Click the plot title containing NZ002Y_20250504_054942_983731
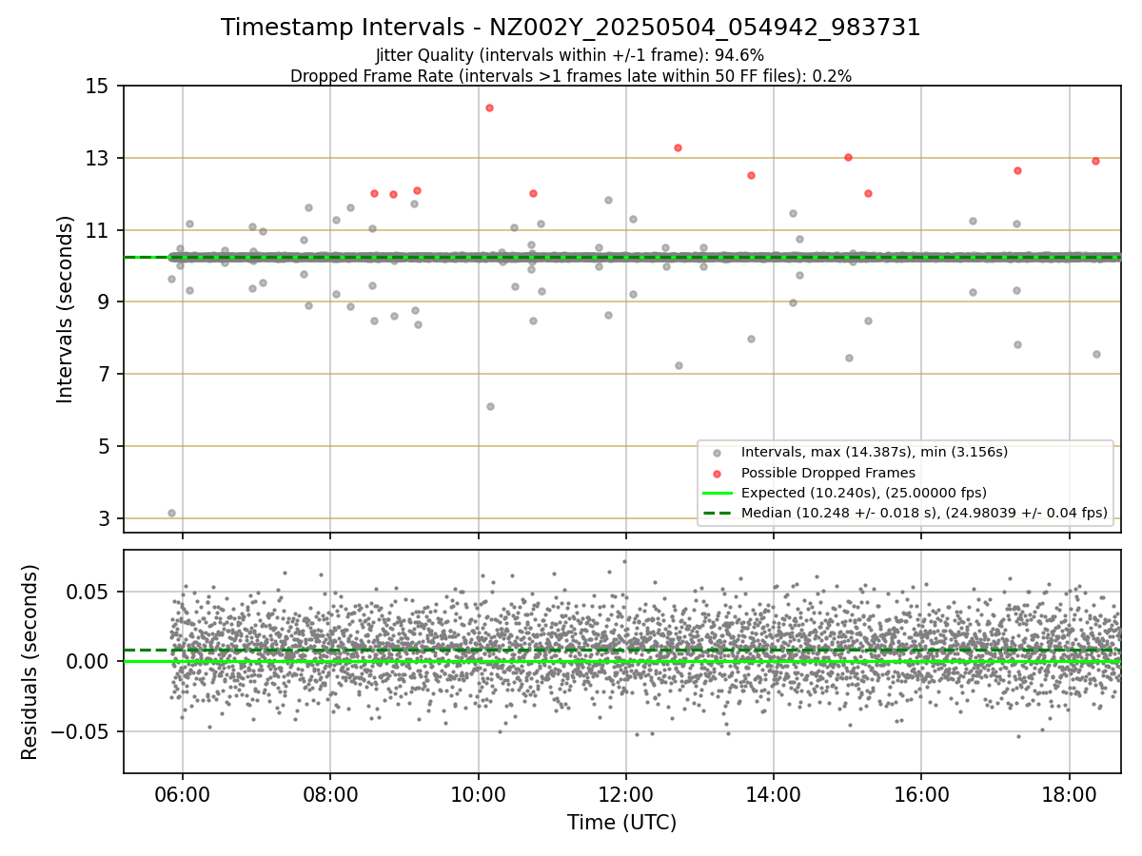This screenshot has height=856, width=1142. 570,28
